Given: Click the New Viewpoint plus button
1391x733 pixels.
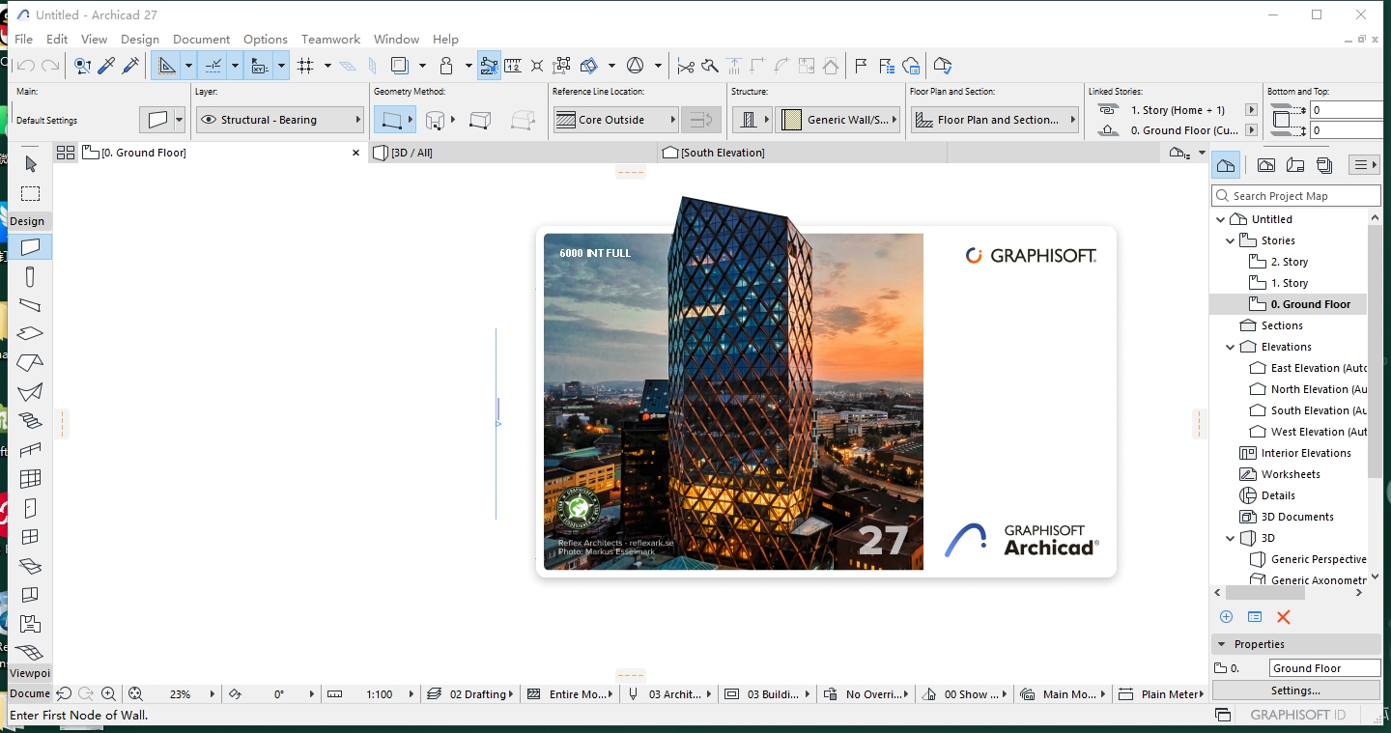Looking at the screenshot, I should coord(1226,617).
